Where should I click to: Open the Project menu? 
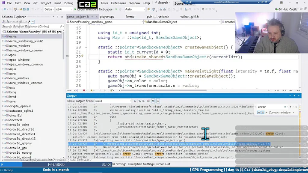[x=46, y=3]
